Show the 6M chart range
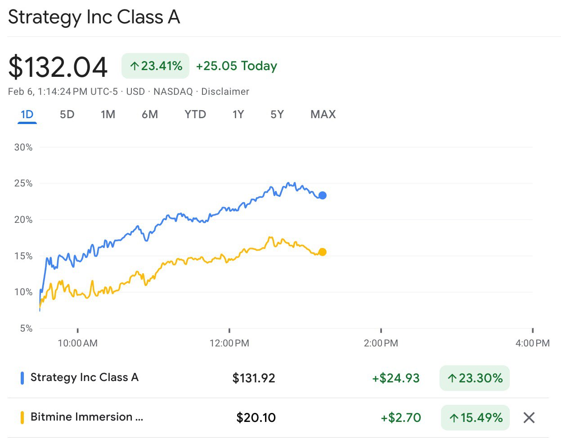561x439 pixels. [x=150, y=115]
